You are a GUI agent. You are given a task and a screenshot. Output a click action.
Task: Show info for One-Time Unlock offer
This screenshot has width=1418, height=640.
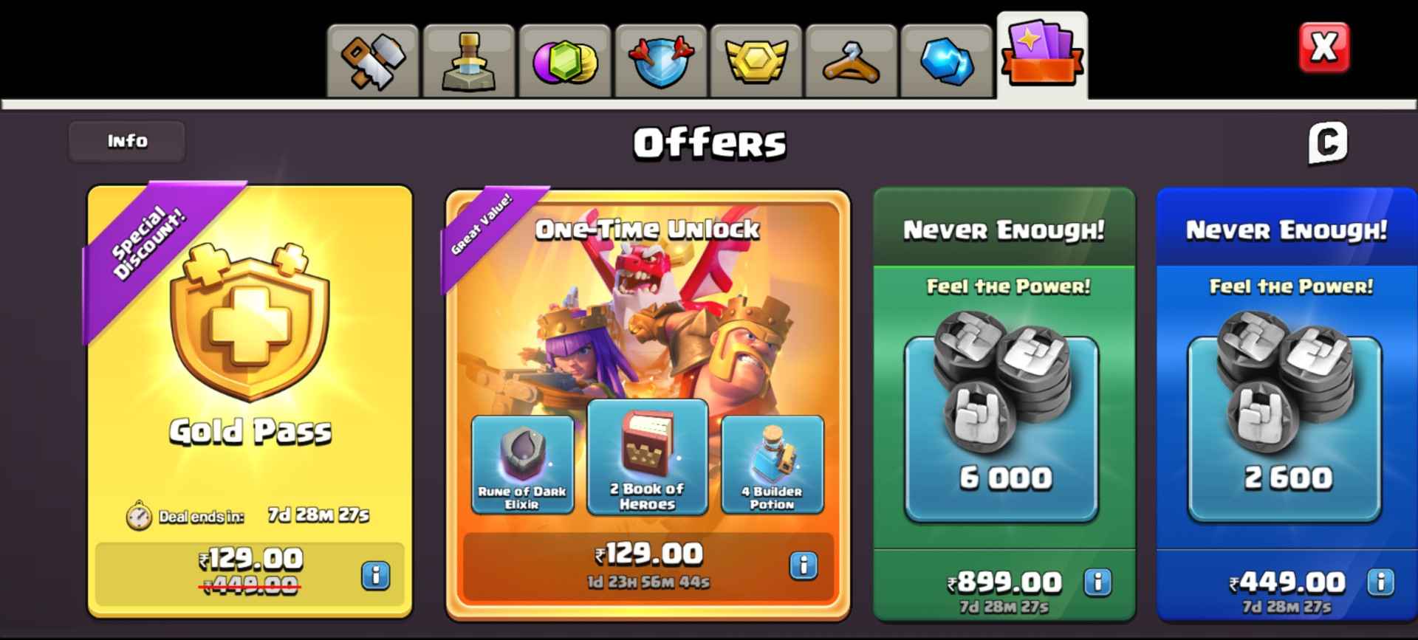[x=804, y=565]
